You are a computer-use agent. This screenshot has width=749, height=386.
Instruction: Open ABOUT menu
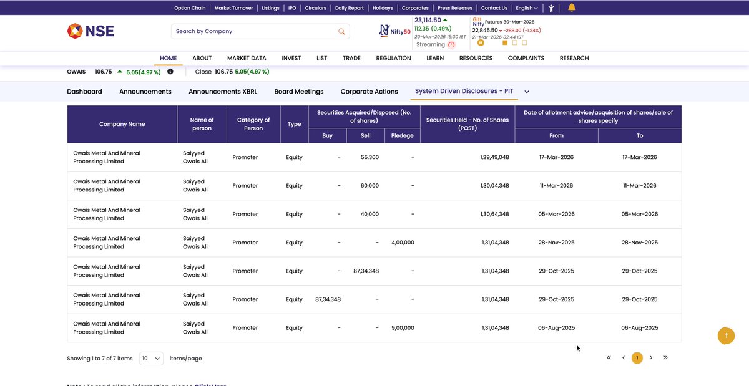tap(202, 58)
